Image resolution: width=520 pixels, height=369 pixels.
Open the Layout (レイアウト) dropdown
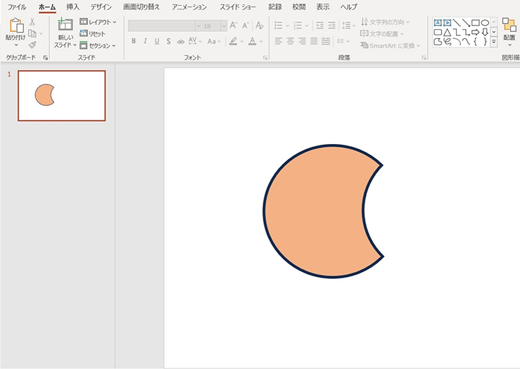pyautogui.click(x=98, y=22)
